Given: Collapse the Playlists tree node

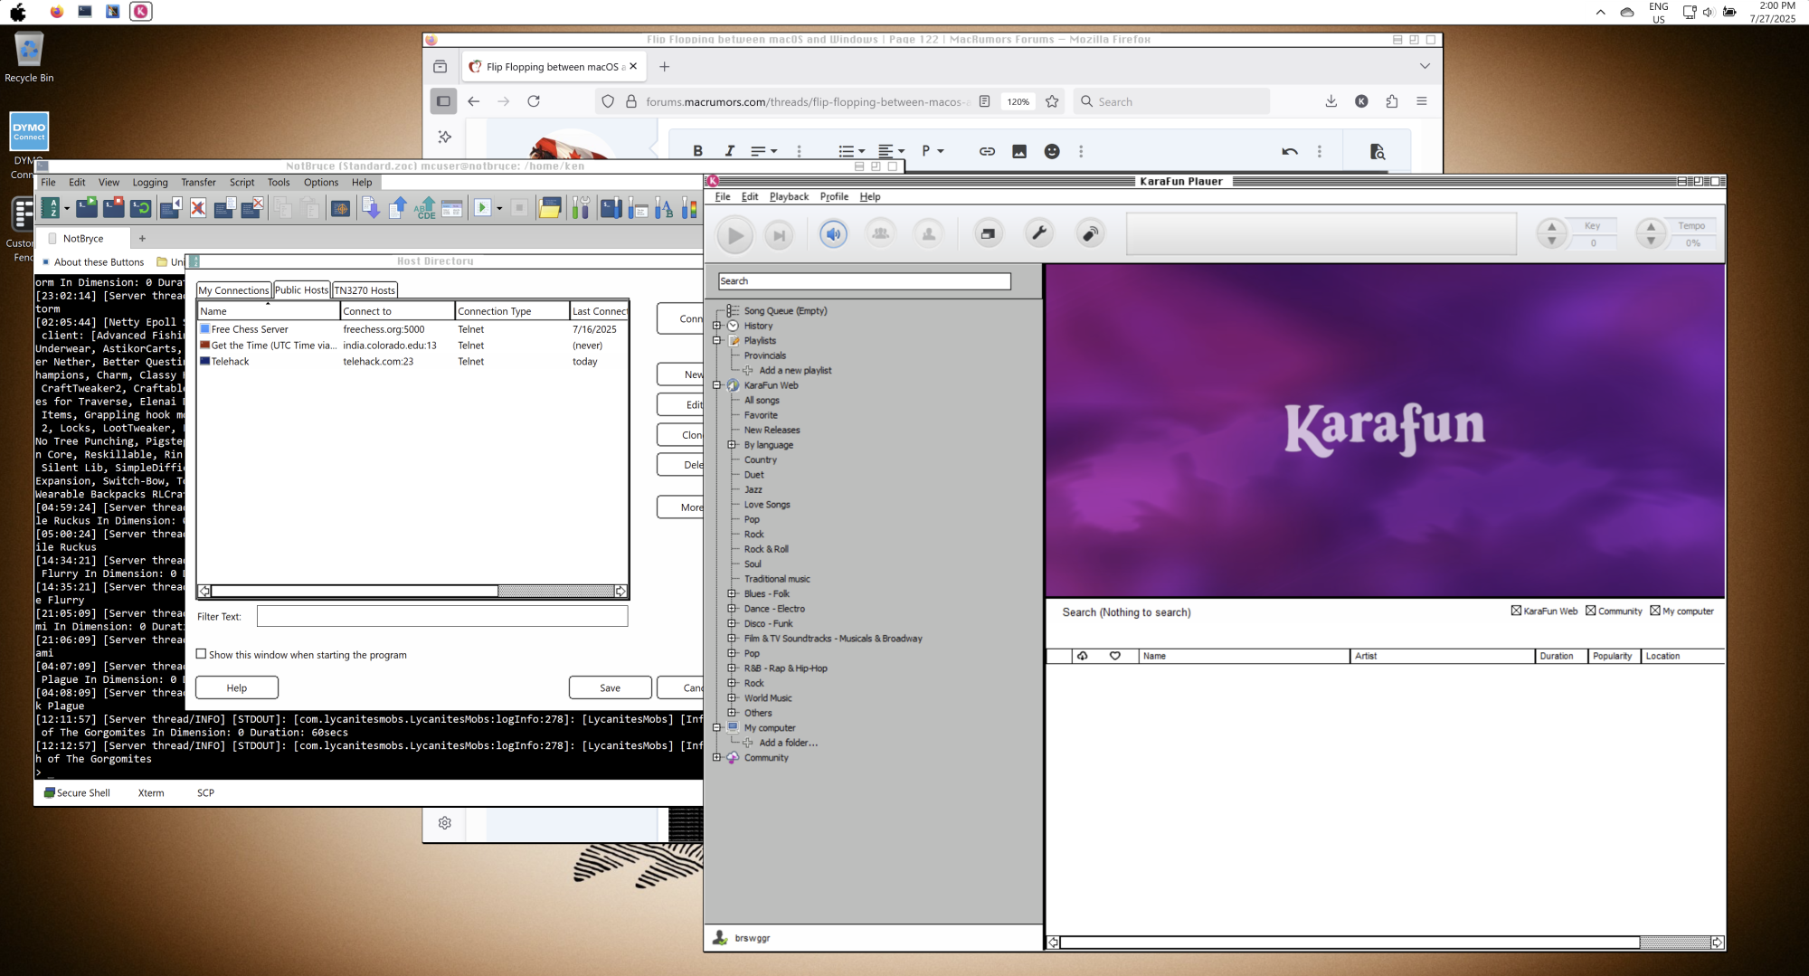Looking at the screenshot, I should tap(717, 341).
